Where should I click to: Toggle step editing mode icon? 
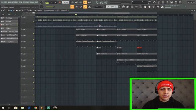pos(81,7)
